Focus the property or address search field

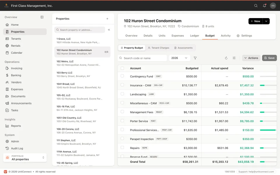pos(80,30)
